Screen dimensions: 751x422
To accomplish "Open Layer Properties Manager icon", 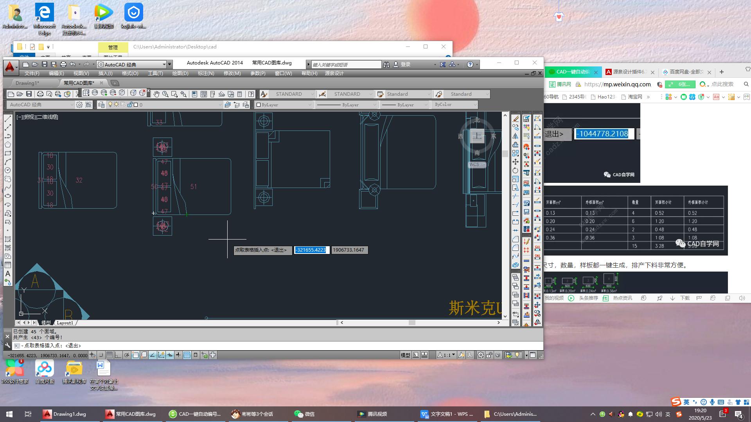I will point(101,105).
